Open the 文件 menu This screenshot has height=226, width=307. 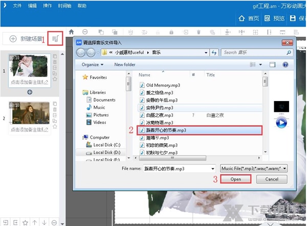point(17,5)
